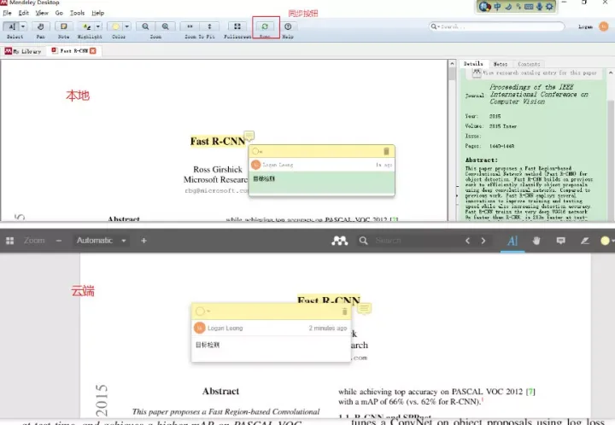Select the Highlight text tool
Viewport: 615px width, 425px height.
[86, 26]
